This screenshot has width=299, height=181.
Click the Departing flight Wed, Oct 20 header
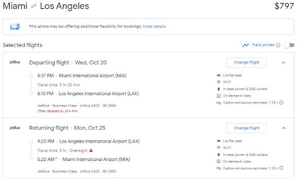tap(68, 63)
